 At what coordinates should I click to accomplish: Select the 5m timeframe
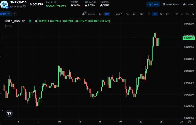(x=135, y=14)
